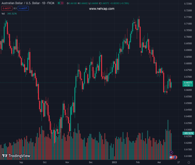
Task: Click the Oct label on time axis
Action: pyautogui.click(x=45, y=162)
